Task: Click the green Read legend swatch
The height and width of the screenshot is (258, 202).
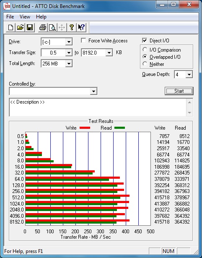Action: click(120, 128)
